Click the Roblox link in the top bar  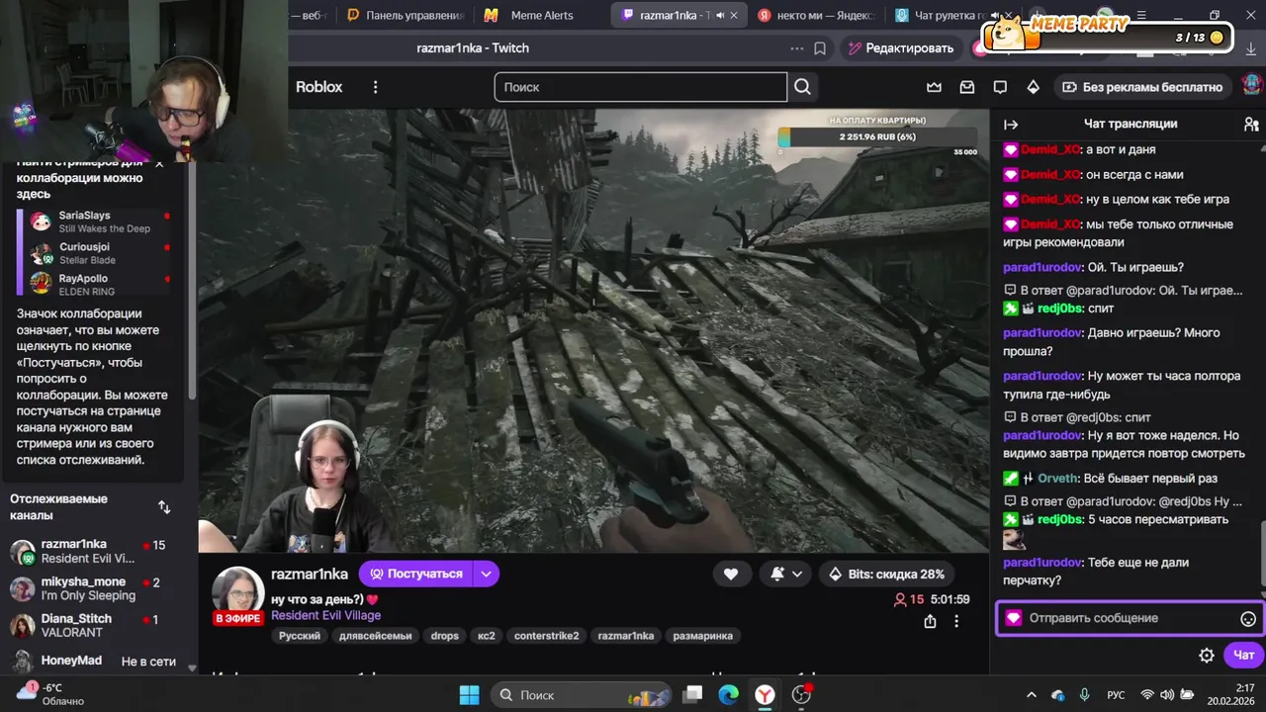click(318, 87)
